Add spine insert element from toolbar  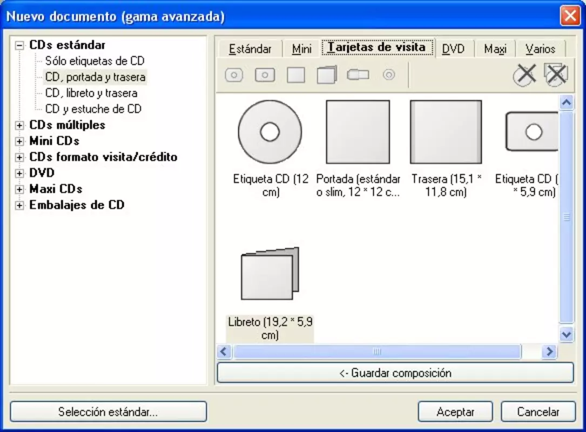tap(358, 75)
